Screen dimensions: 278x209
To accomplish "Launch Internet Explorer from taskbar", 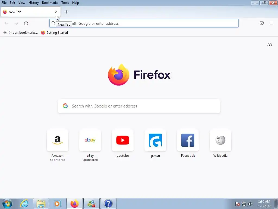I will point(24,204).
